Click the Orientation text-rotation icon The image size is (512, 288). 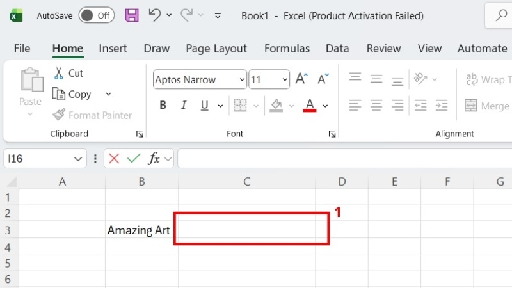pyautogui.click(x=420, y=78)
